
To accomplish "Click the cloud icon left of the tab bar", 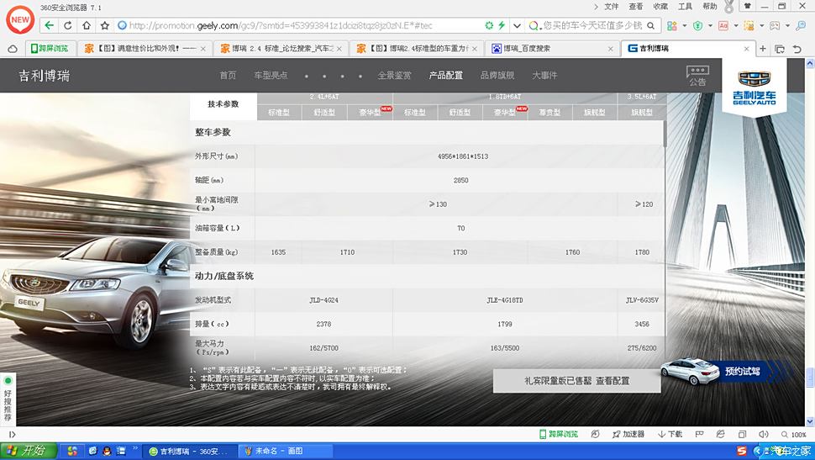I will [13, 49].
